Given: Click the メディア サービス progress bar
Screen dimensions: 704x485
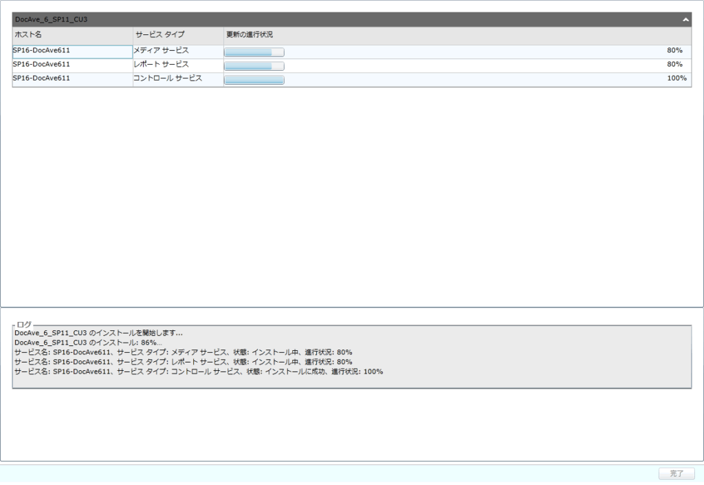Looking at the screenshot, I should coord(254,52).
